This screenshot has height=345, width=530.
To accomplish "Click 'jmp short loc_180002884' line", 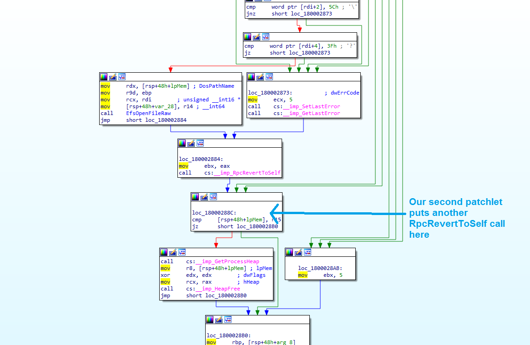I will tap(143, 120).
